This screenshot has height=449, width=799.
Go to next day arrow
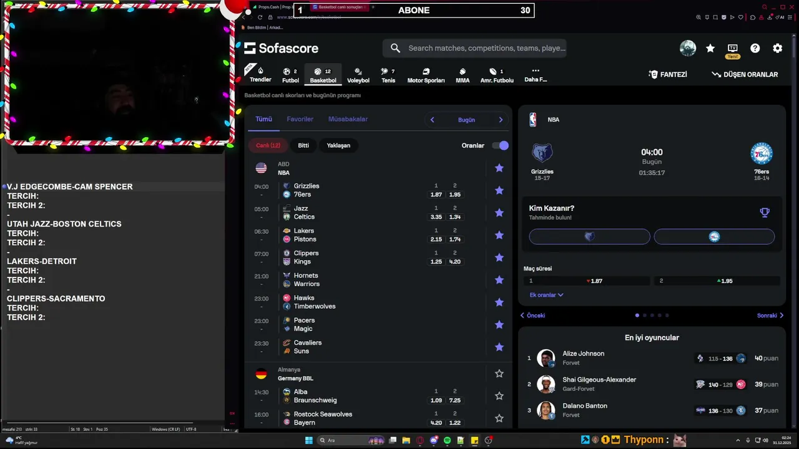[501, 120]
